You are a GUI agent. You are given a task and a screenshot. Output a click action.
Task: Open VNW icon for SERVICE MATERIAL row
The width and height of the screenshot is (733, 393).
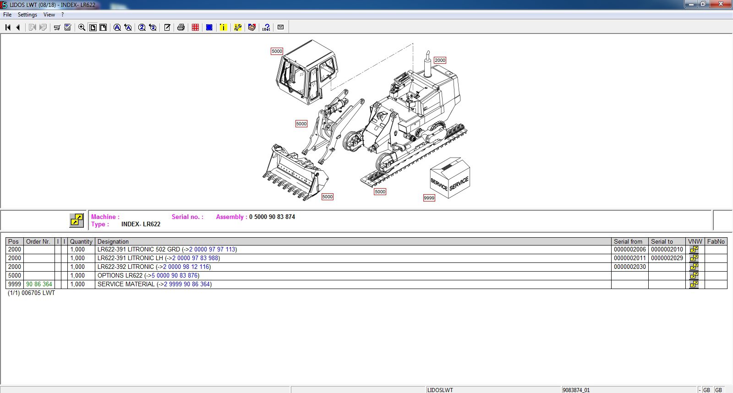click(x=695, y=284)
